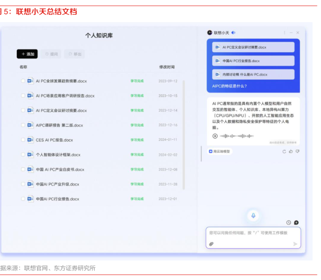
Task: Click the thumbs-up icon under the answer
Action: (291, 151)
